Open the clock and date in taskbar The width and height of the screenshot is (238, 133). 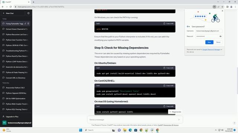point(229,130)
